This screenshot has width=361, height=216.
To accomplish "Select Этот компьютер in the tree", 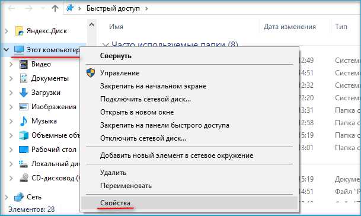I will pyautogui.click(x=53, y=50).
